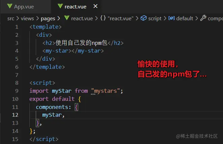223x144 pixels.
Task: Click the closing </template> tag
Action: coord(47,67)
